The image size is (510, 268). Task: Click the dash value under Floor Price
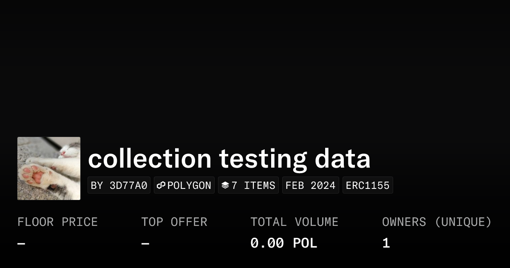coord(21,244)
